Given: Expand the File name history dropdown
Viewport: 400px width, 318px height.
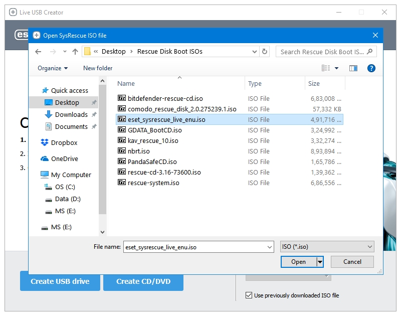Looking at the screenshot, I should (269, 247).
